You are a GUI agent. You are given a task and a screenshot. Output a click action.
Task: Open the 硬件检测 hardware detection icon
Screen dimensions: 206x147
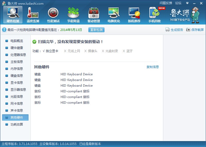(x=13, y=15)
